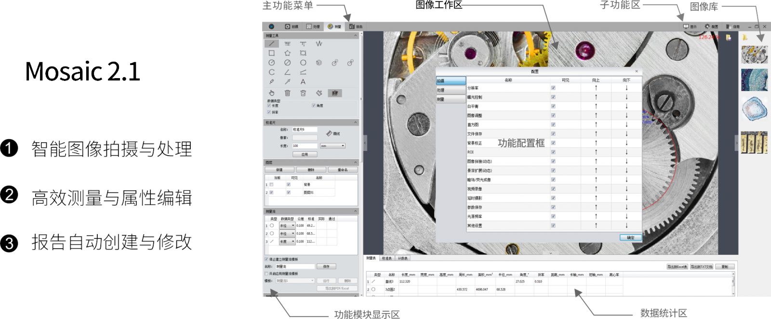Click the draw-line ruler icon in calibration
771x319 pixels.
click(329, 133)
